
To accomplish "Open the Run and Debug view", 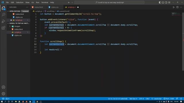I will click(3, 21).
